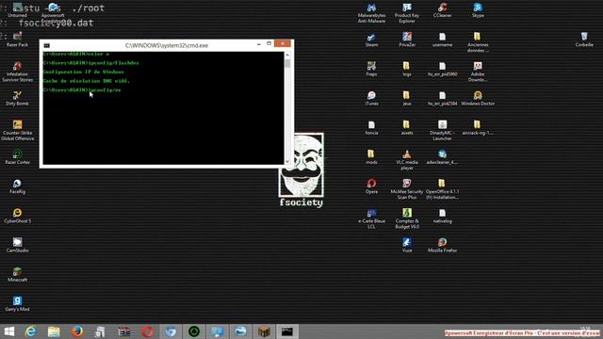Click the cmd window scrollbar down arrow

[x=287, y=162]
